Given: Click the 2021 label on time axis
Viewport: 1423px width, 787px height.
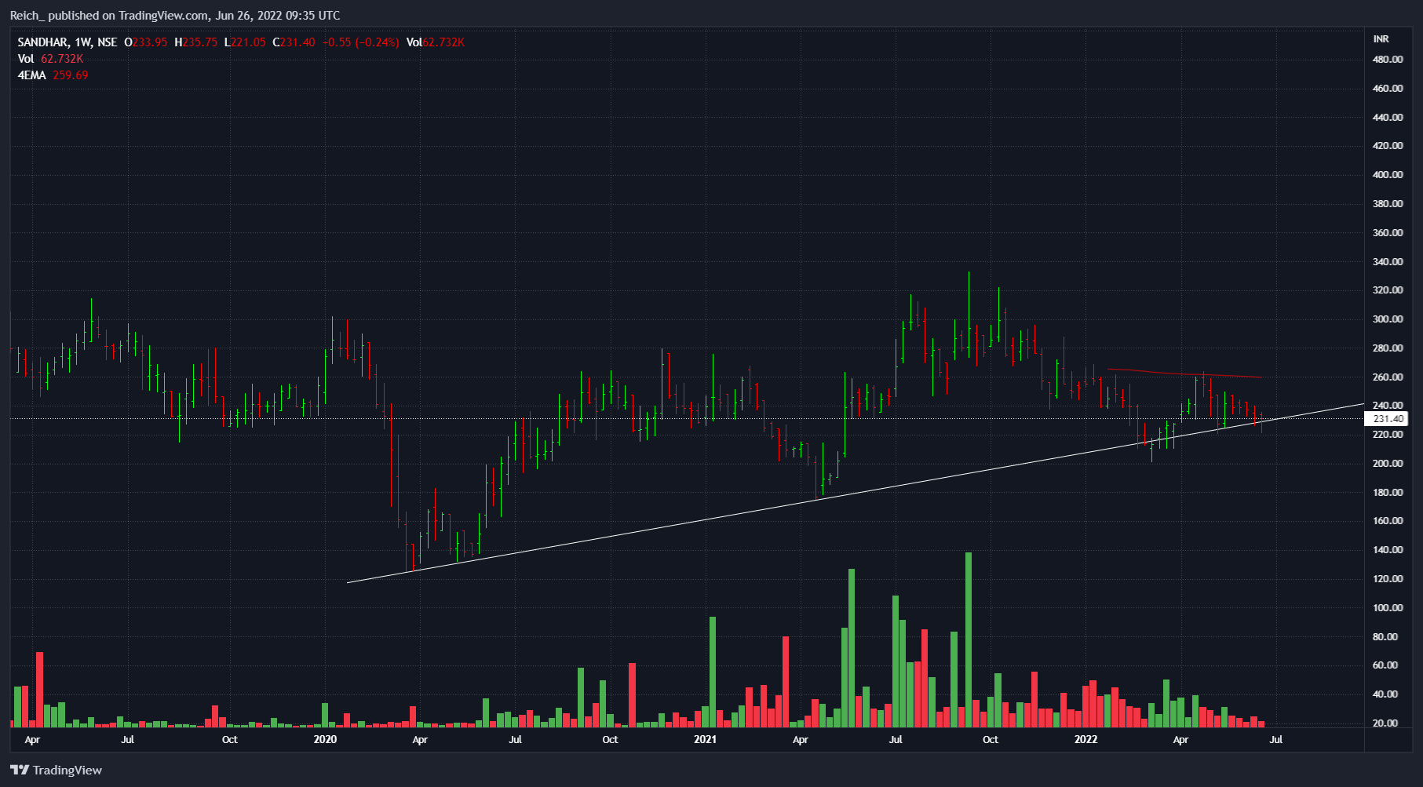Looking at the screenshot, I should pyautogui.click(x=705, y=739).
